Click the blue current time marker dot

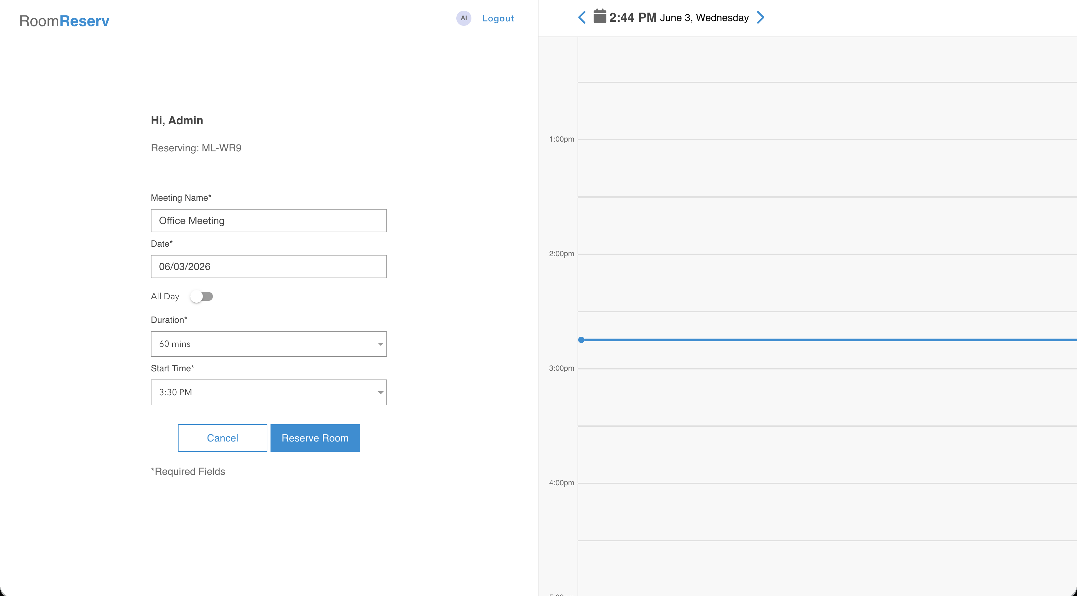[581, 340]
